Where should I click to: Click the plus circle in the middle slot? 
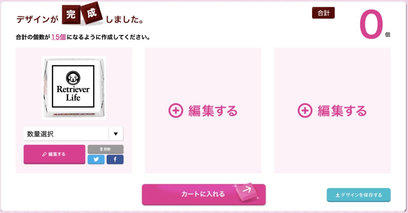click(x=176, y=111)
